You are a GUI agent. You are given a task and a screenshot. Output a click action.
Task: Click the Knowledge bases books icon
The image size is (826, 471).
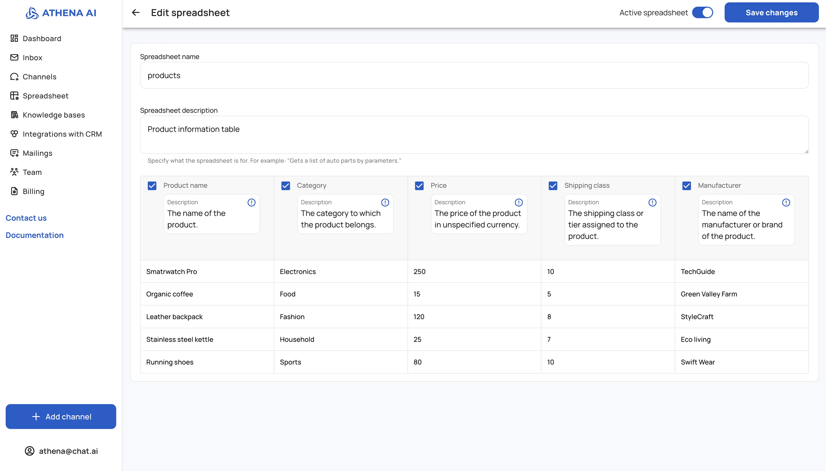click(14, 115)
